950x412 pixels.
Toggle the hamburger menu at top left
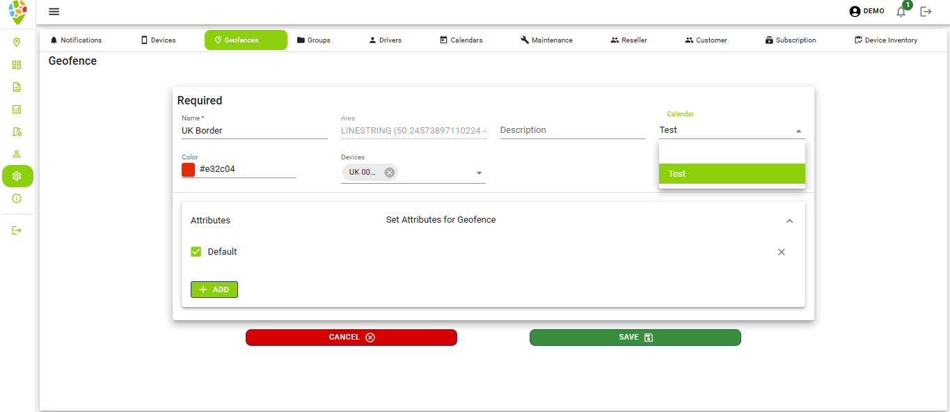pos(54,11)
